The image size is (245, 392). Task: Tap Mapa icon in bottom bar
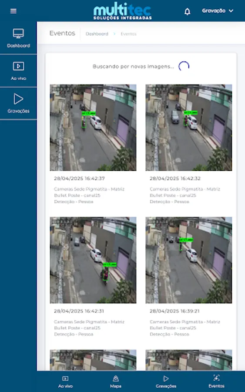(x=116, y=378)
